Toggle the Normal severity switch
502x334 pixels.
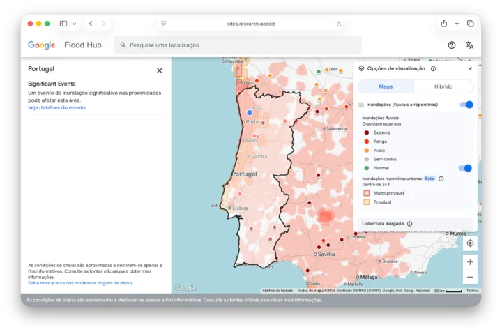click(x=466, y=168)
